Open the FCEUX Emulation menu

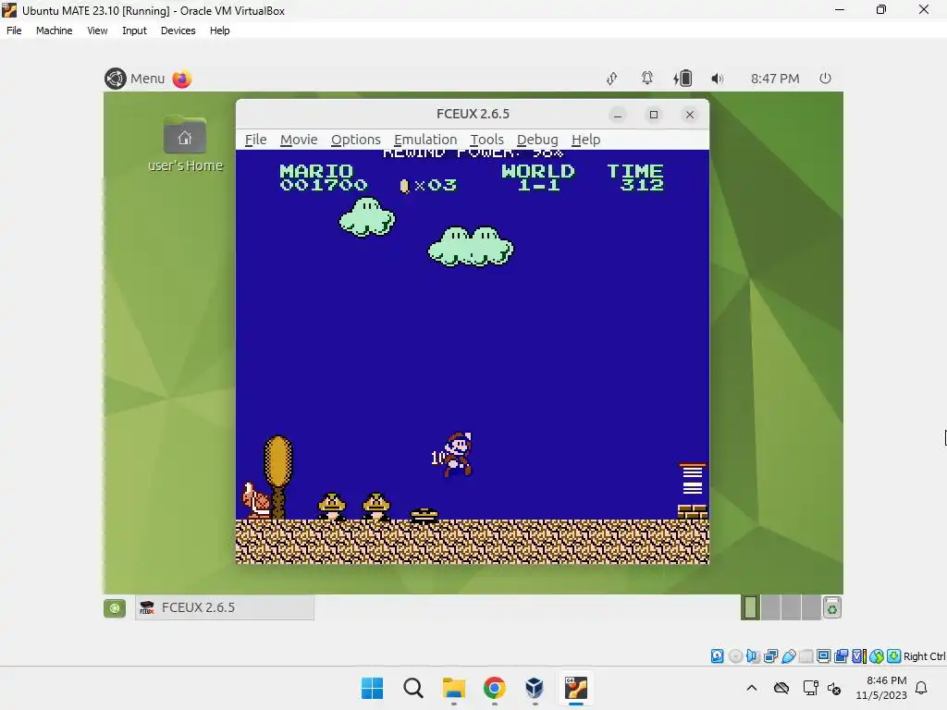(x=425, y=140)
